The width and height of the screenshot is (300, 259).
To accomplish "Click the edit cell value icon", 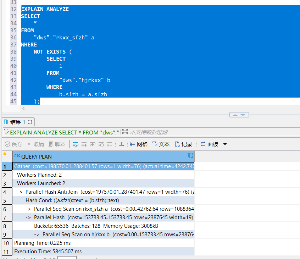I will click(76, 144).
